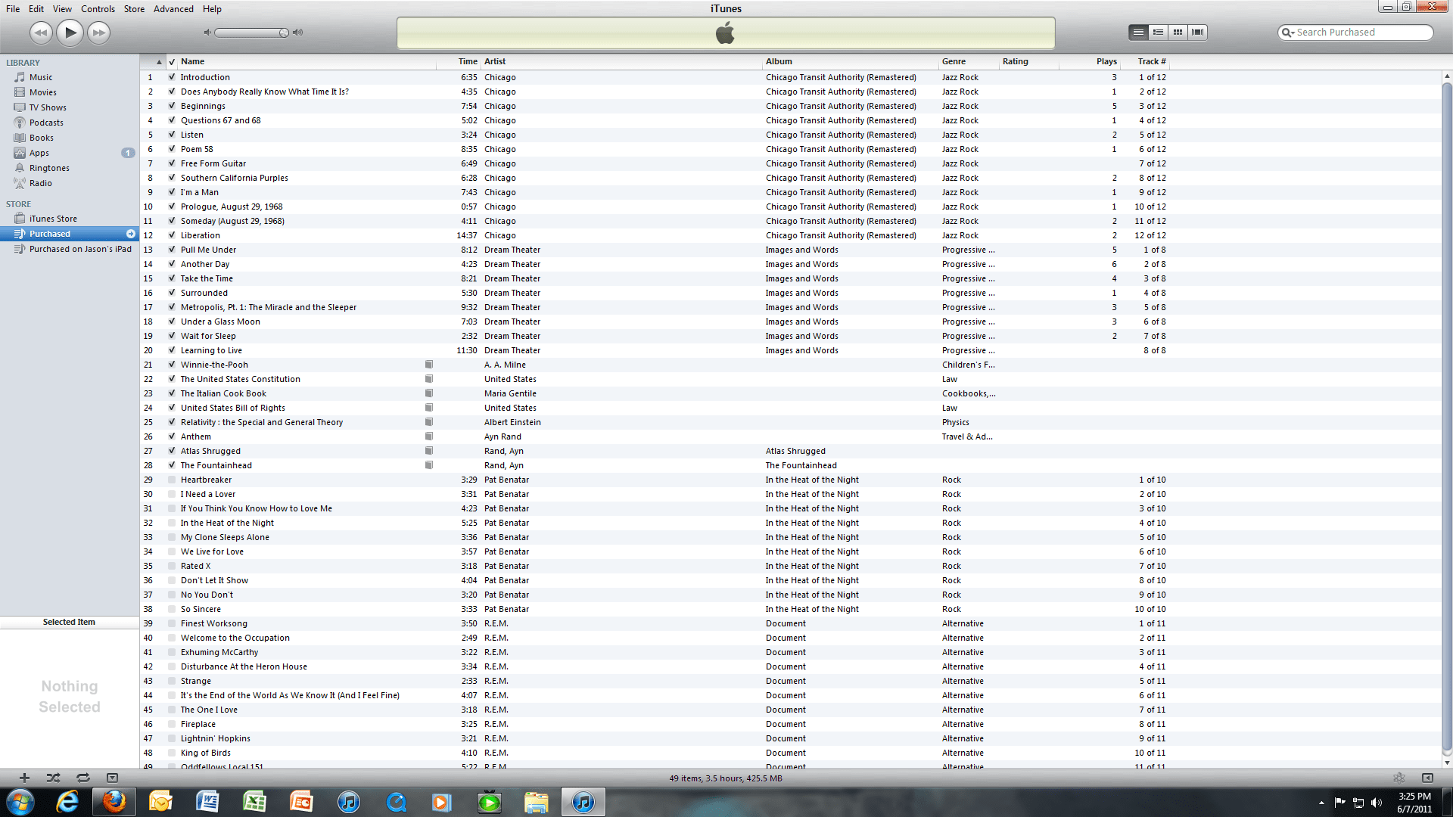Open the Store menu
Image resolution: width=1453 pixels, height=817 pixels.
tap(134, 9)
